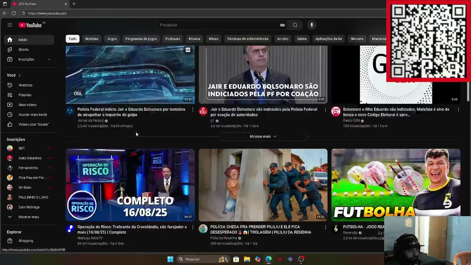Expand the Você section

tap(14, 75)
